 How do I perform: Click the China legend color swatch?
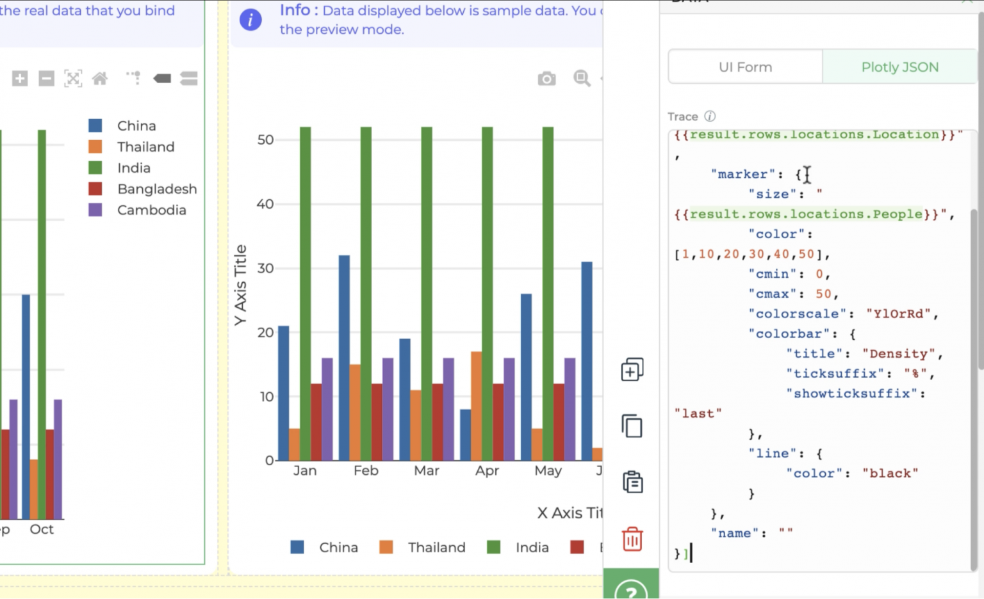(x=95, y=125)
